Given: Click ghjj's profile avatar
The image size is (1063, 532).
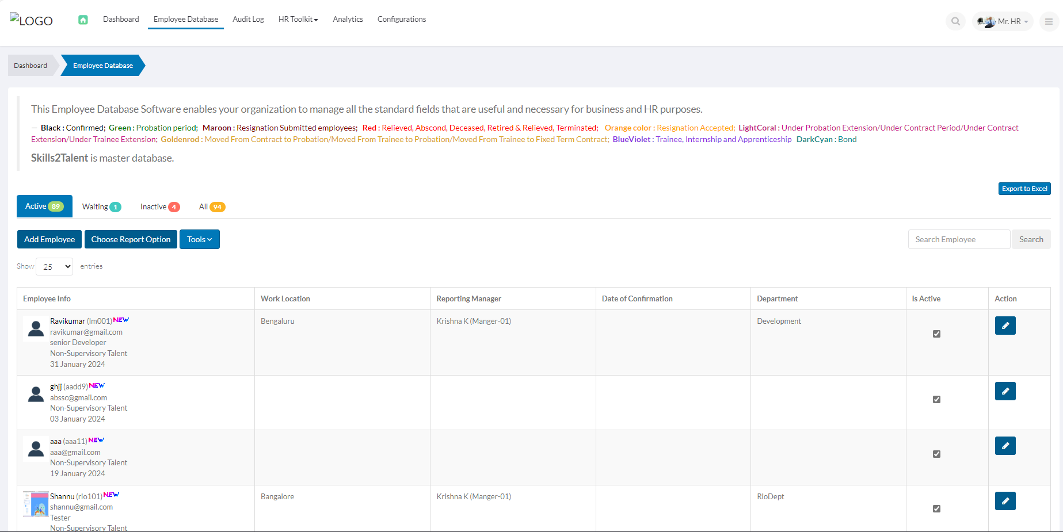Looking at the screenshot, I should pyautogui.click(x=36, y=394).
